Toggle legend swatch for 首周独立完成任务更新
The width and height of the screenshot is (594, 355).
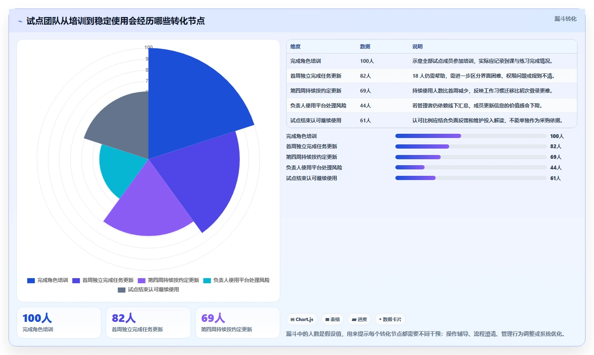click(76, 280)
